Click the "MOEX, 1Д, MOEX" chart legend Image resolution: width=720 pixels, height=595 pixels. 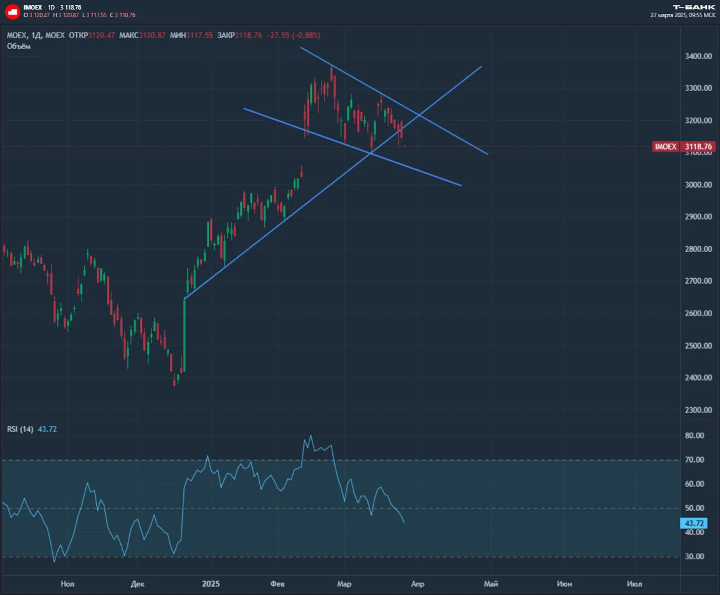pos(36,36)
